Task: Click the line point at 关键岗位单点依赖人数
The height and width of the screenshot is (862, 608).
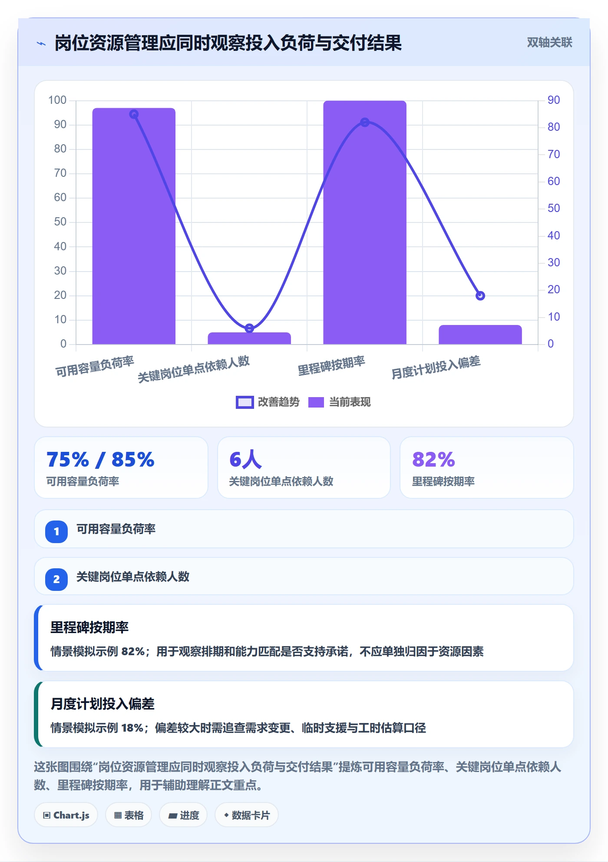Action: [x=249, y=328]
